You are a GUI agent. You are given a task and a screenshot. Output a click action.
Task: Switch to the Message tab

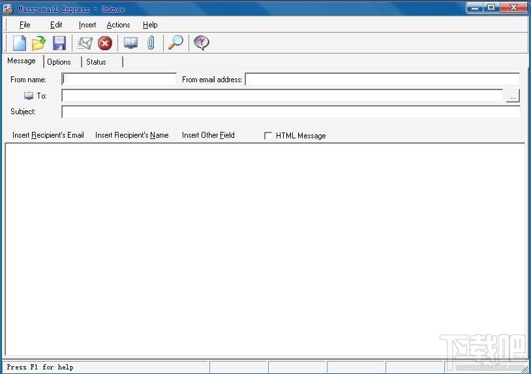[22, 61]
